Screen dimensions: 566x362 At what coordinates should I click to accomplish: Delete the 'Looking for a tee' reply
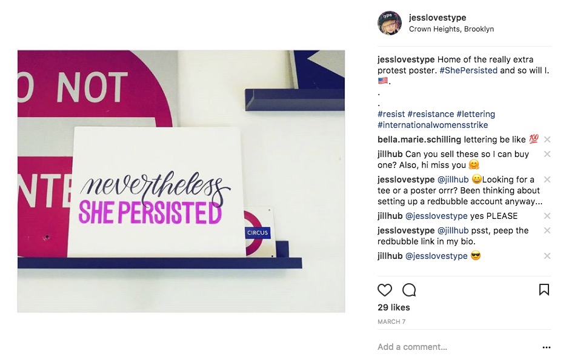tap(547, 179)
